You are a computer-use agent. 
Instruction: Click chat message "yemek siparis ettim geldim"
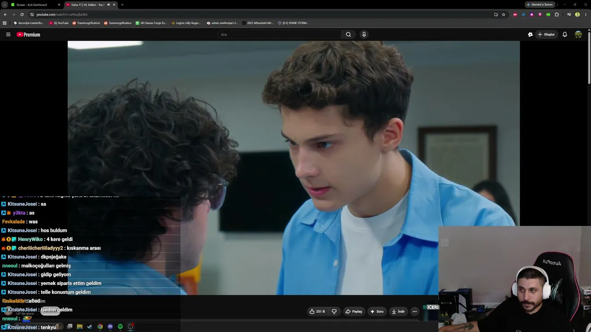pyautogui.click(x=71, y=284)
